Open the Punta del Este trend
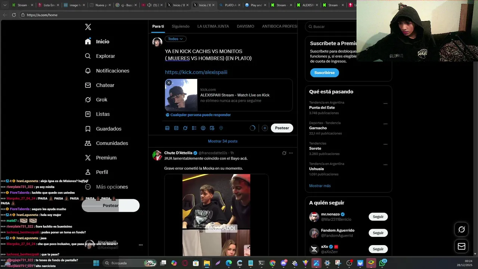 coord(322,108)
